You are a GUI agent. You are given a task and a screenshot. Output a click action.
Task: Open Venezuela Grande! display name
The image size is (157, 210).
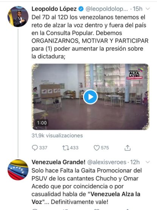click(x=58, y=162)
